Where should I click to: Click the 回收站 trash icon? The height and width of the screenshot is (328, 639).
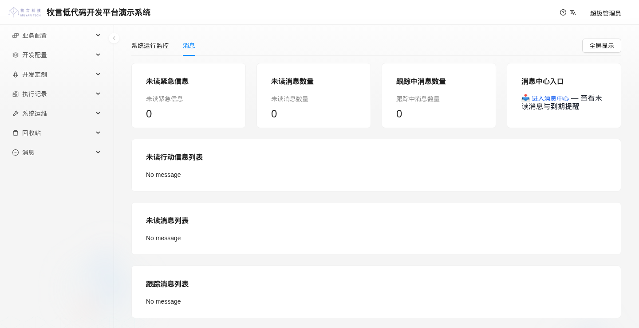[16, 133]
